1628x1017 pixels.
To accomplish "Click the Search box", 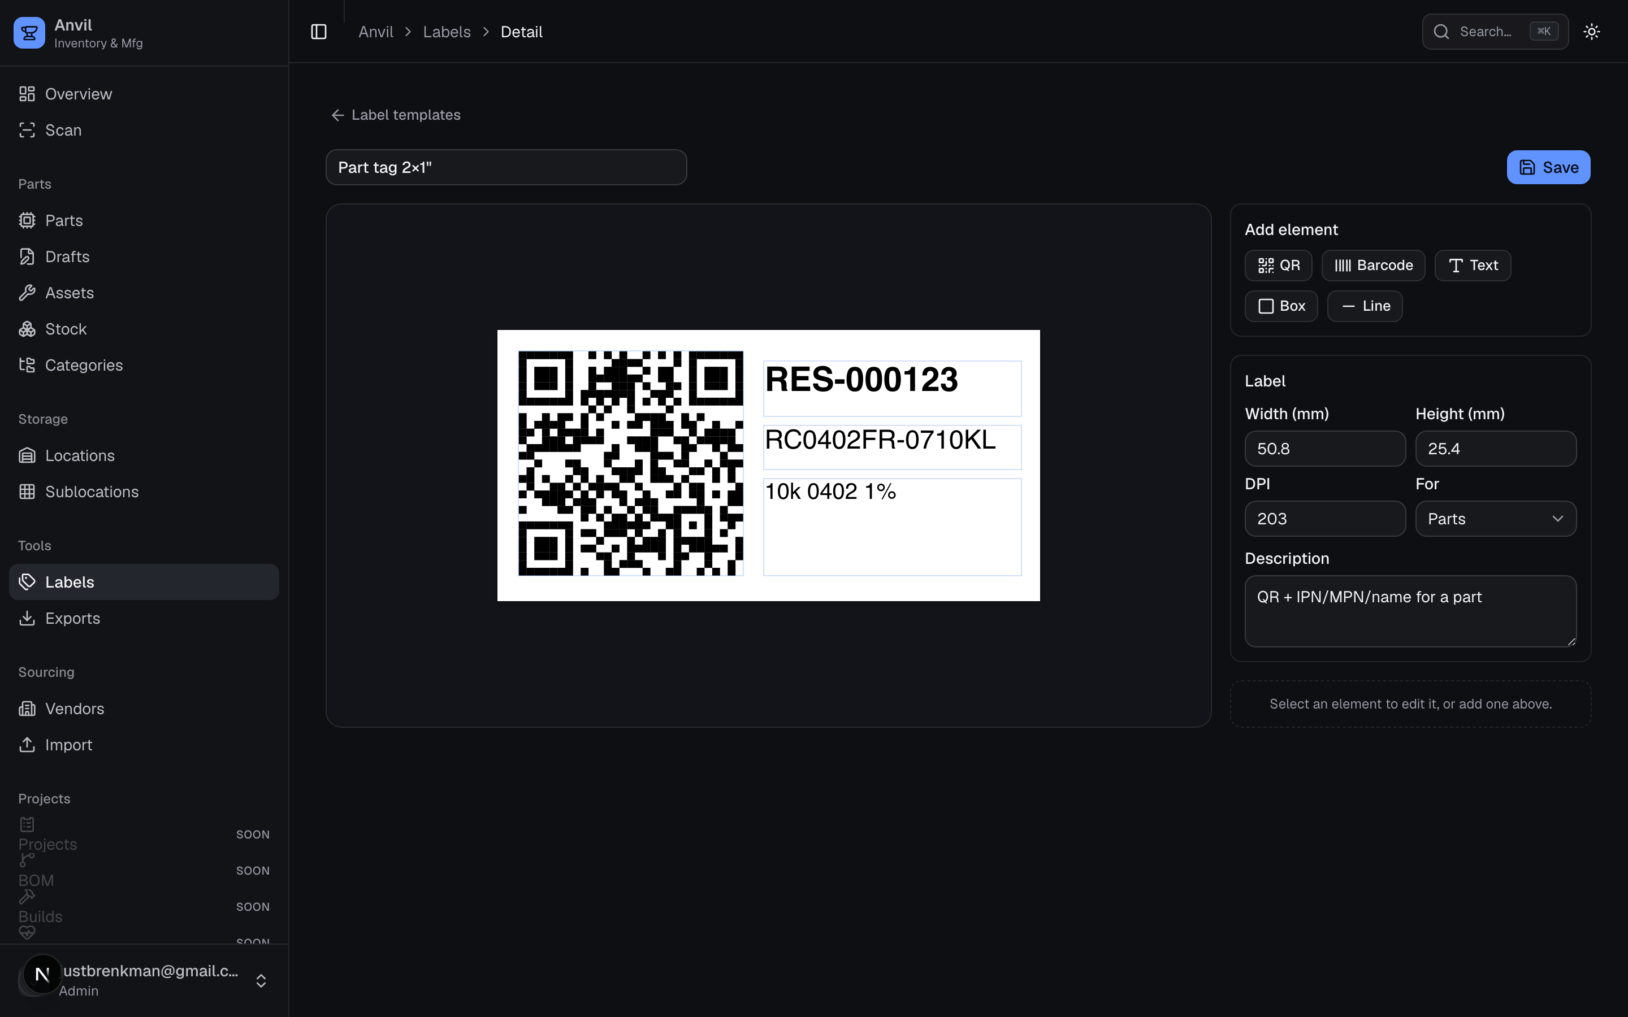I will coord(1495,32).
